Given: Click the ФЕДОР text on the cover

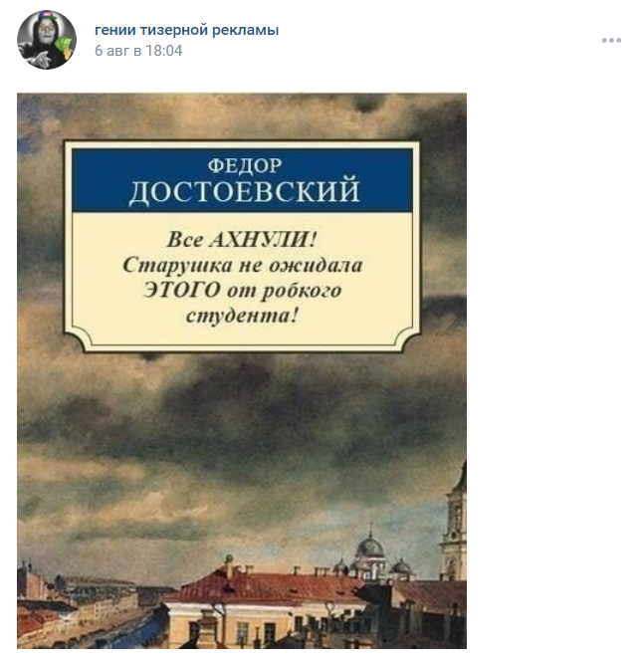Looking at the screenshot, I should 245,165.
